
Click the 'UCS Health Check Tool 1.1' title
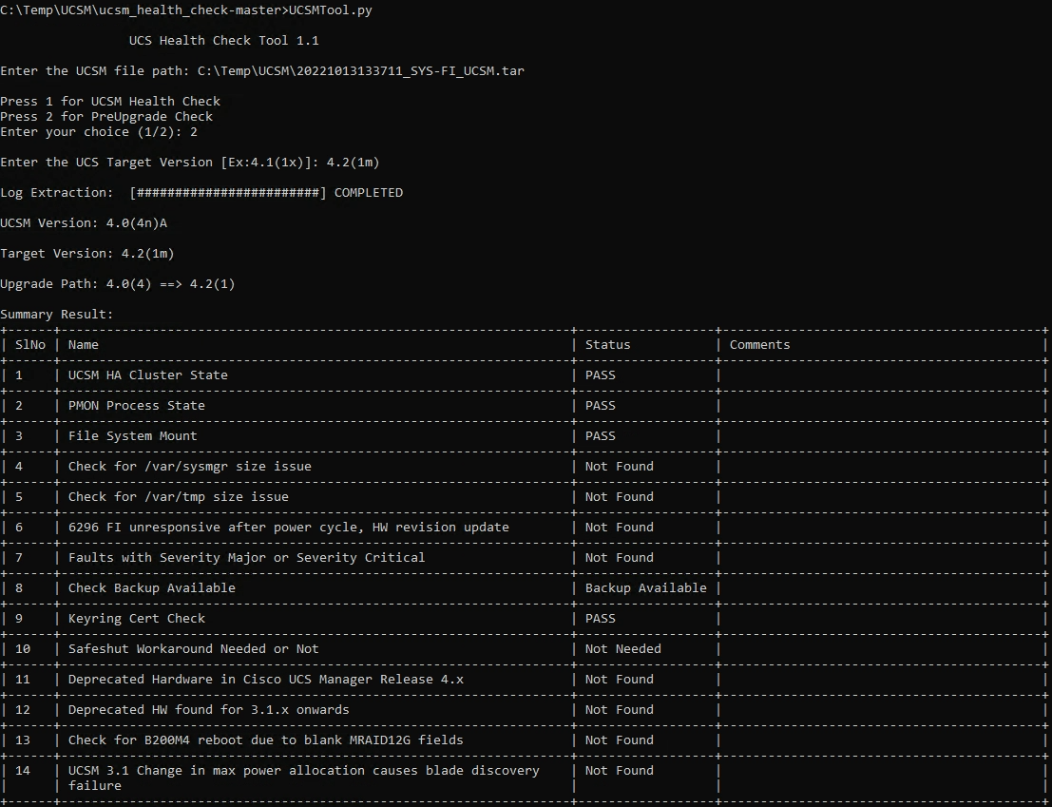tap(231, 41)
